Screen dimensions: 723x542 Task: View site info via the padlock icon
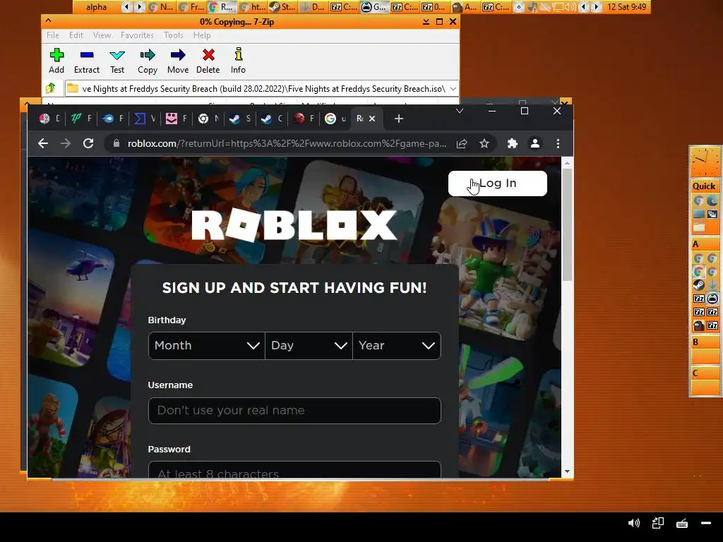pos(116,143)
